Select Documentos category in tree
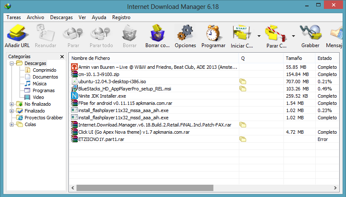The image size is (346, 197). (45, 77)
